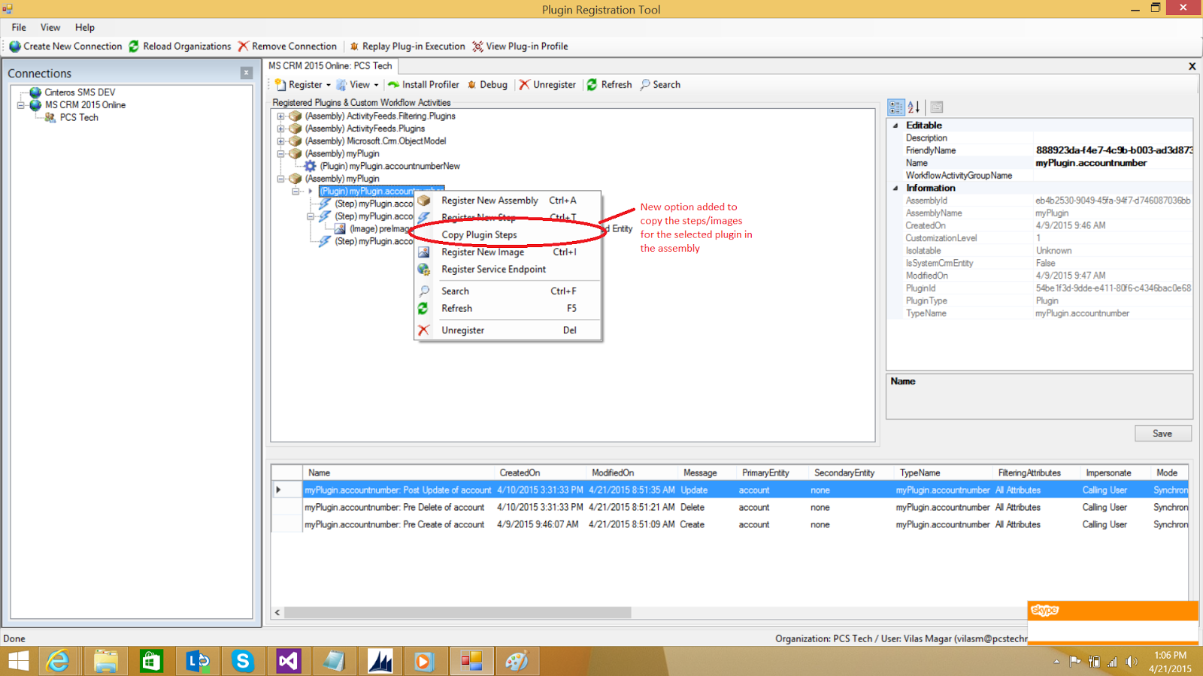Click the Unregister red X icon
Screen dimensions: 1203x676
525,84
